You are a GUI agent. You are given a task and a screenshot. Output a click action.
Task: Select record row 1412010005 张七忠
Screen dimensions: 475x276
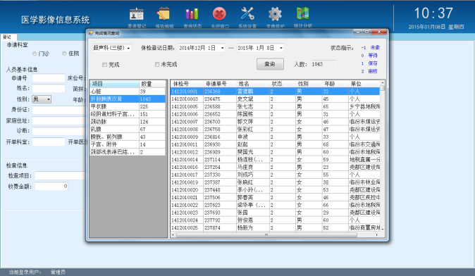pyautogui.click(x=275, y=106)
